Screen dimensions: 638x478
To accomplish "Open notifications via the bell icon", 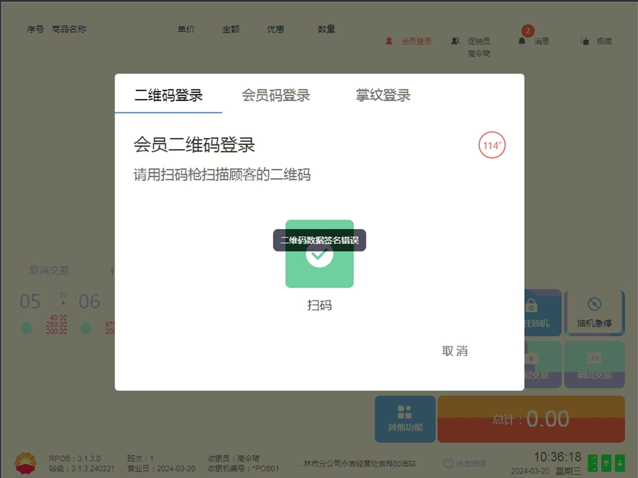I will [522, 41].
